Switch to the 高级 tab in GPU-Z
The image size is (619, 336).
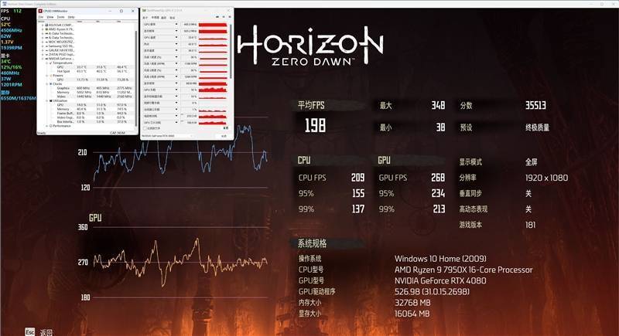(163, 18)
